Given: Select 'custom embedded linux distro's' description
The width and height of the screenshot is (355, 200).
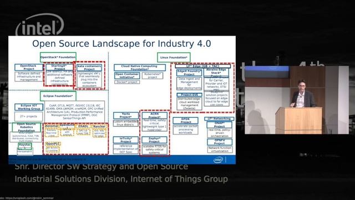Looking at the screenshot, I should click(126, 123).
